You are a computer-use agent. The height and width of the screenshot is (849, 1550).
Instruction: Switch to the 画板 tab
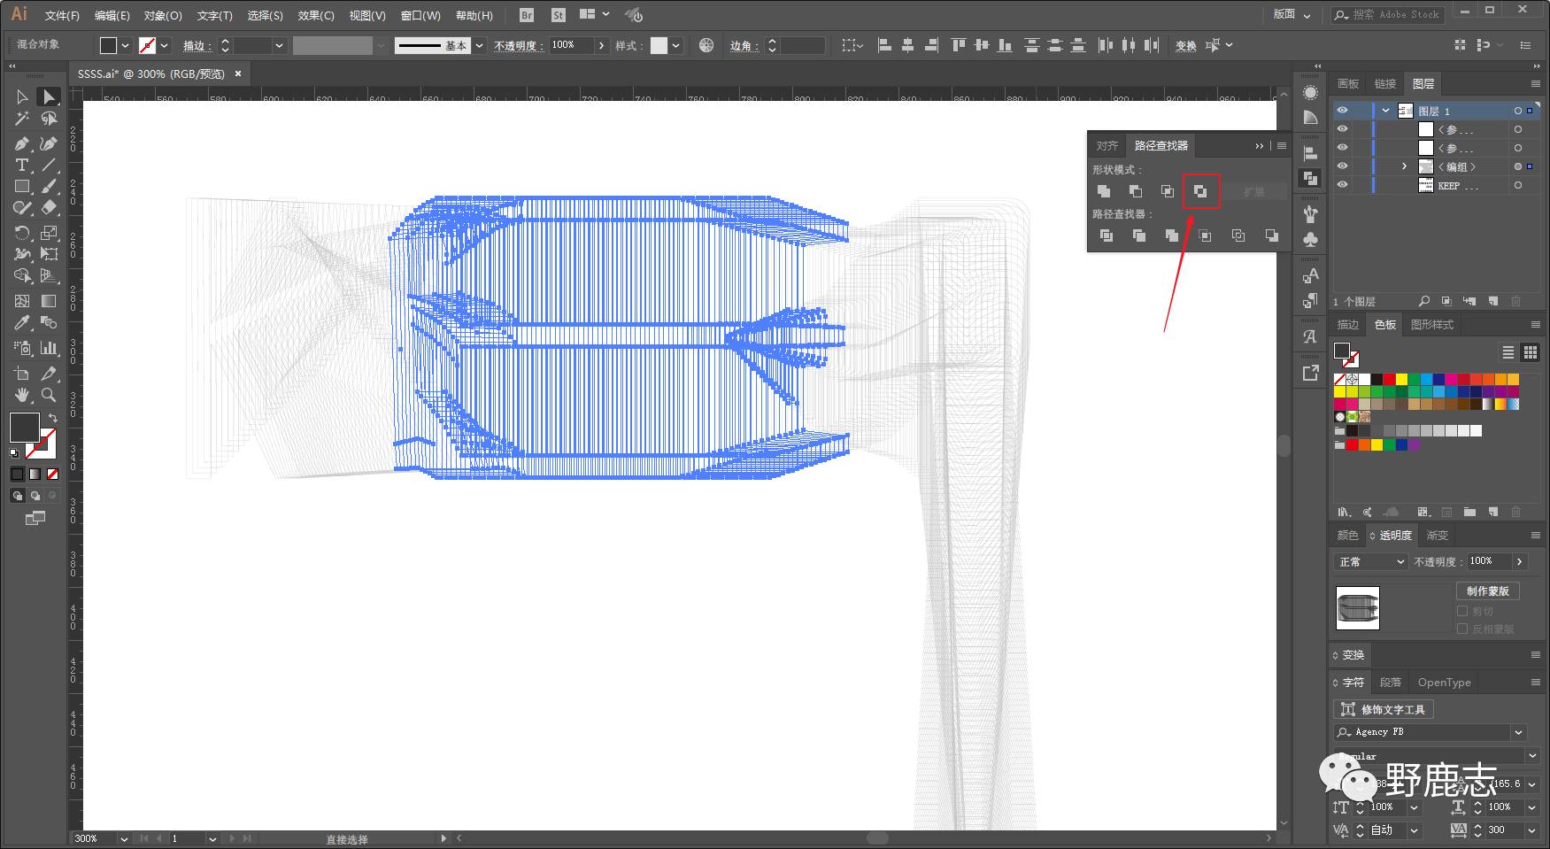click(x=1348, y=83)
